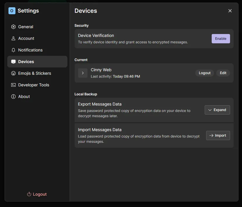Click the Notifications bell icon
The height and width of the screenshot is (207, 242).
13,50
